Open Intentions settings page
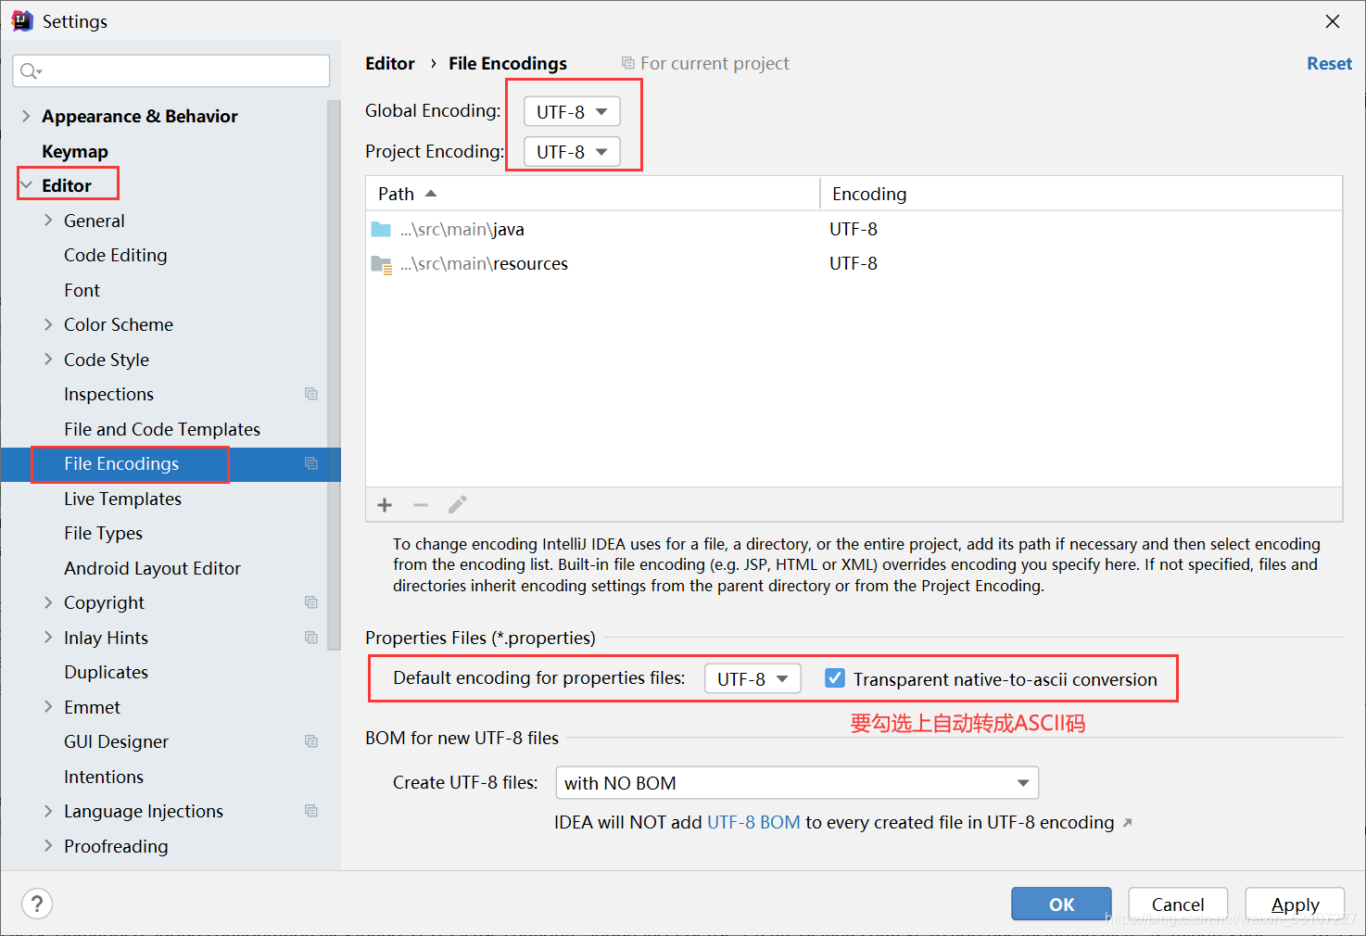The width and height of the screenshot is (1366, 936). pos(104,777)
